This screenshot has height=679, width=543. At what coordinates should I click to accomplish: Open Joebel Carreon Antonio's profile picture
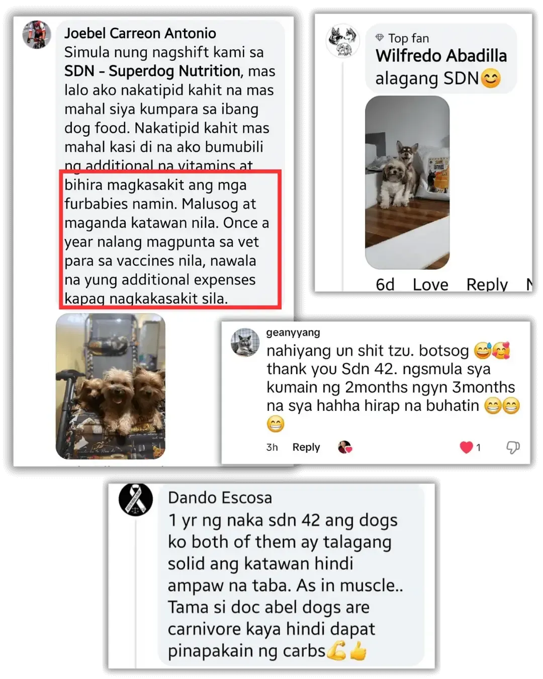click(37, 35)
